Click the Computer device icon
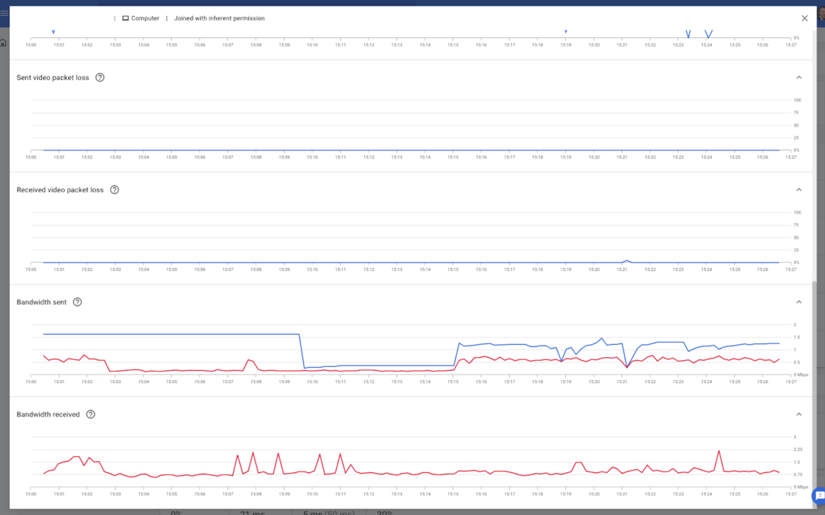This screenshot has width=825, height=515. coord(126,18)
